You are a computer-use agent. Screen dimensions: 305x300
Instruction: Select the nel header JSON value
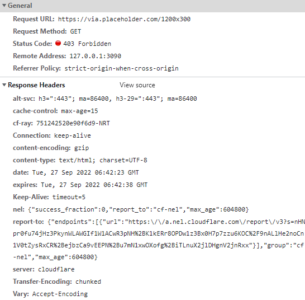[x=139, y=209]
